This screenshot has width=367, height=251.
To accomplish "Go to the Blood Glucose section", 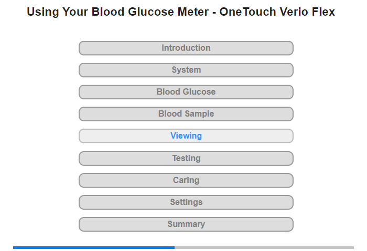I will (186, 92).
